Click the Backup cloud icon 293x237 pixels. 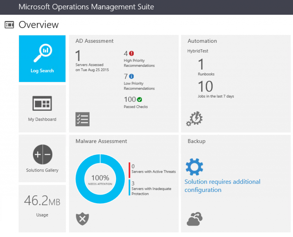click(195, 219)
